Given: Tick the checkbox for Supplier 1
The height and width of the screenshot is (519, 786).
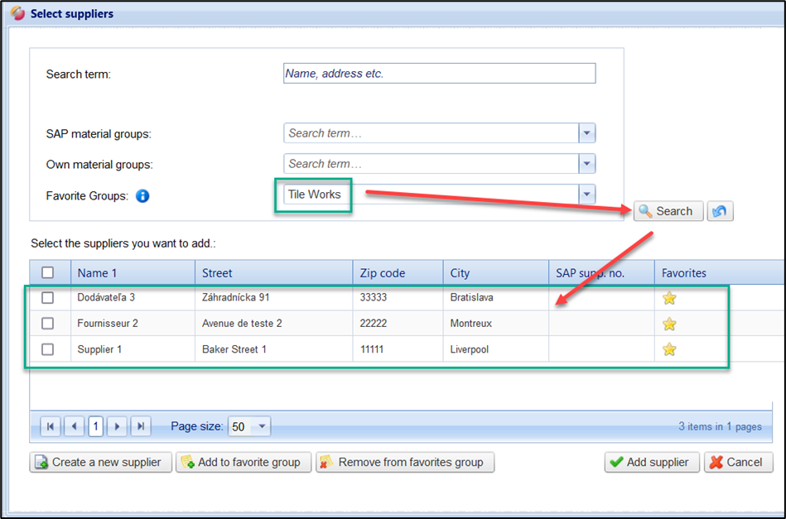Looking at the screenshot, I should (x=48, y=349).
